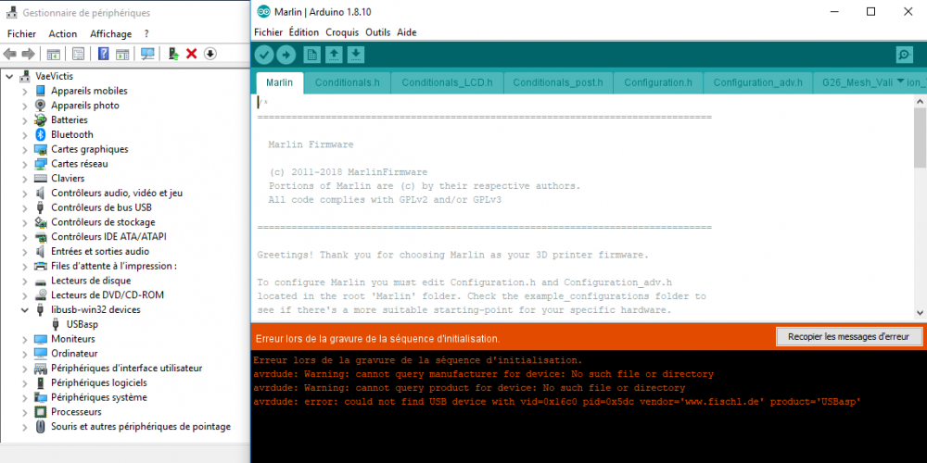Click the update driver green arrow icon

tap(173, 54)
